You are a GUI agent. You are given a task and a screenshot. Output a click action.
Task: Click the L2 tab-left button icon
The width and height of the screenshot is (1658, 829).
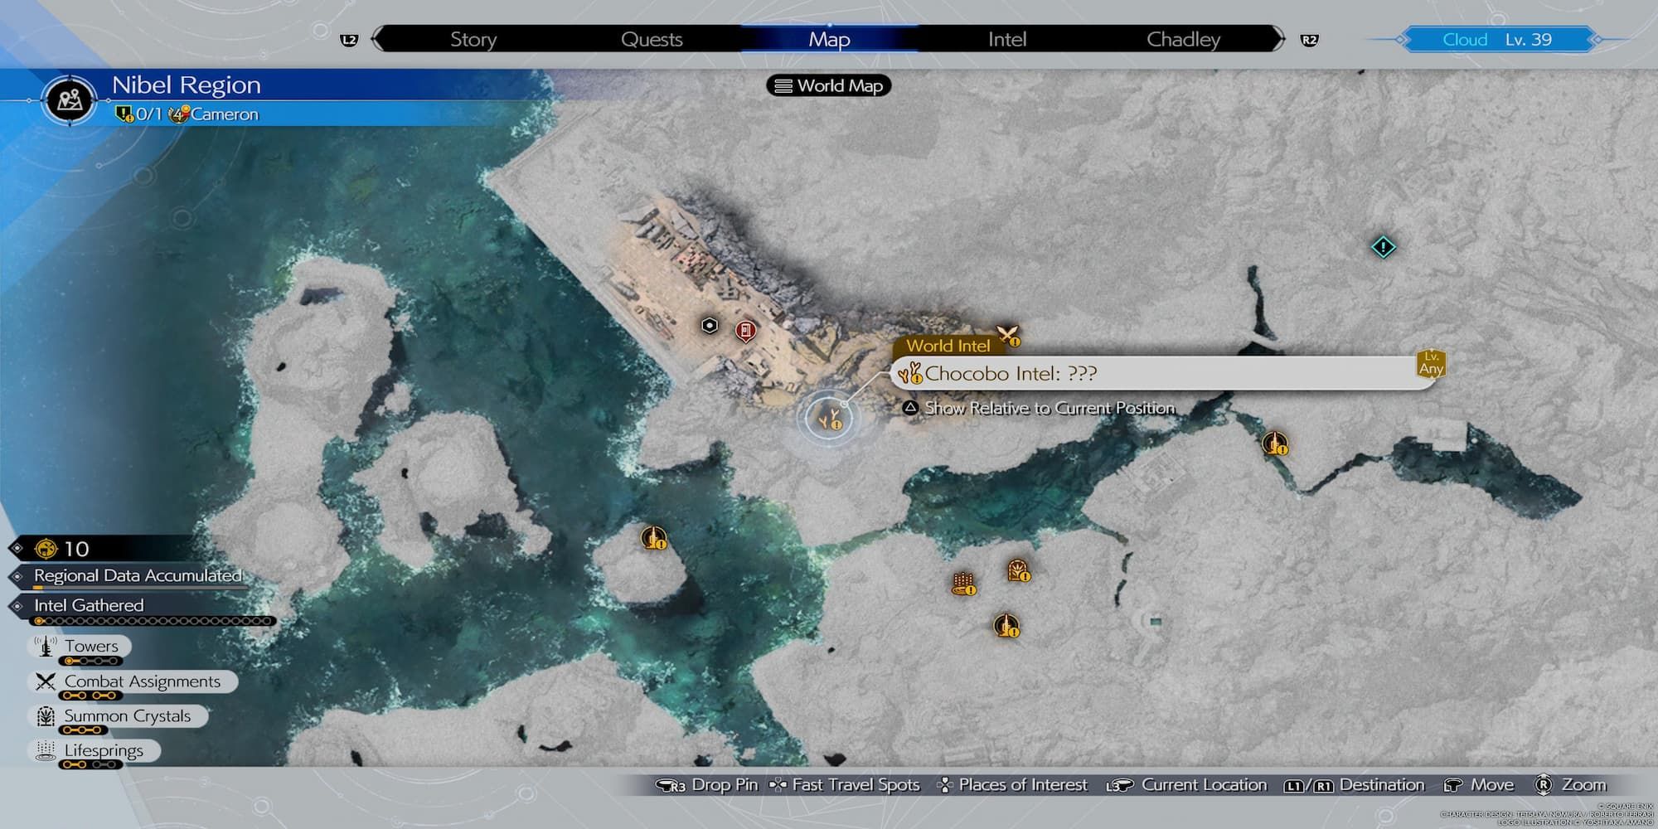coord(349,40)
